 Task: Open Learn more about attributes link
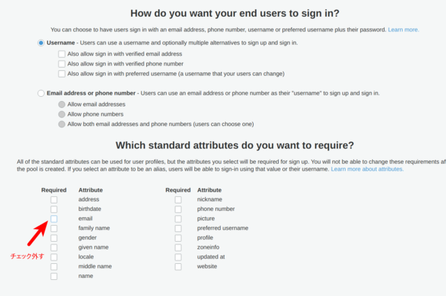(x=367, y=169)
